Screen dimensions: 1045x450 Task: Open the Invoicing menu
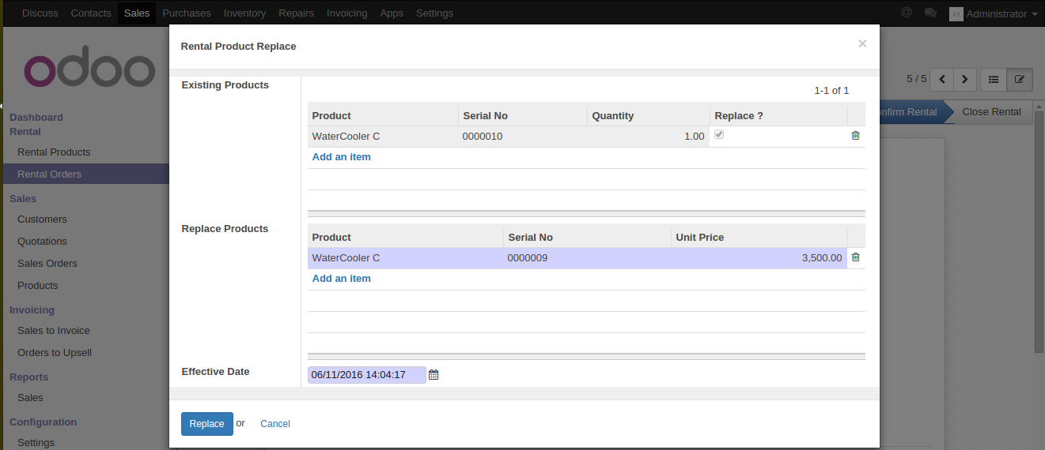[x=346, y=13]
